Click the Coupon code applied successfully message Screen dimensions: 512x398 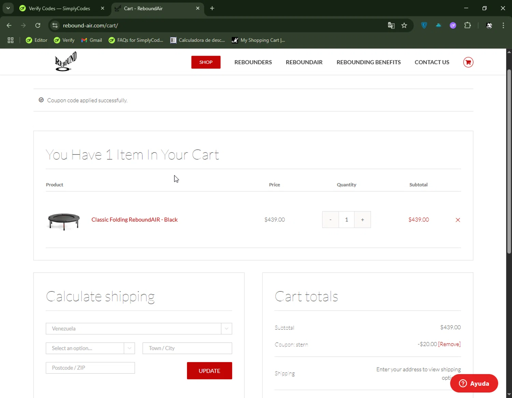[87, 100]
